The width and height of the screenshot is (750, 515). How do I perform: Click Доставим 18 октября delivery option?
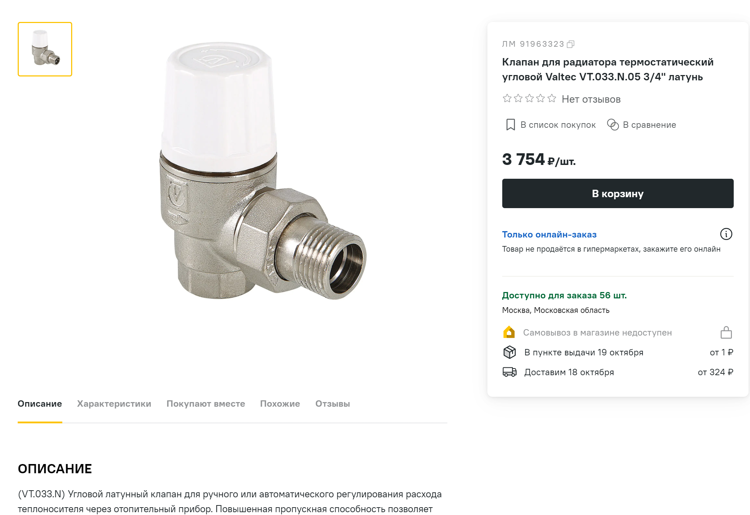point(569,372)
